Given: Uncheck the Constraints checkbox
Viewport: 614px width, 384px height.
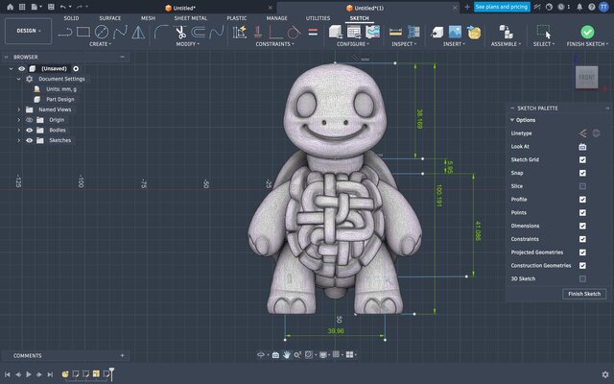Looking at the screenshot, I should [x=582, y=239].
